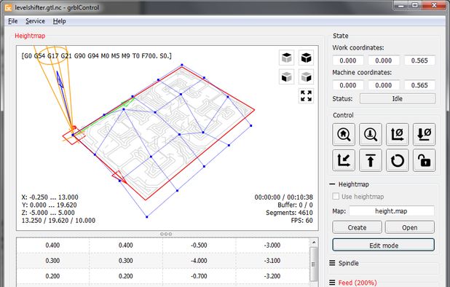Select the top-right cube view icon
450x287 pixels.
[306, 58]
